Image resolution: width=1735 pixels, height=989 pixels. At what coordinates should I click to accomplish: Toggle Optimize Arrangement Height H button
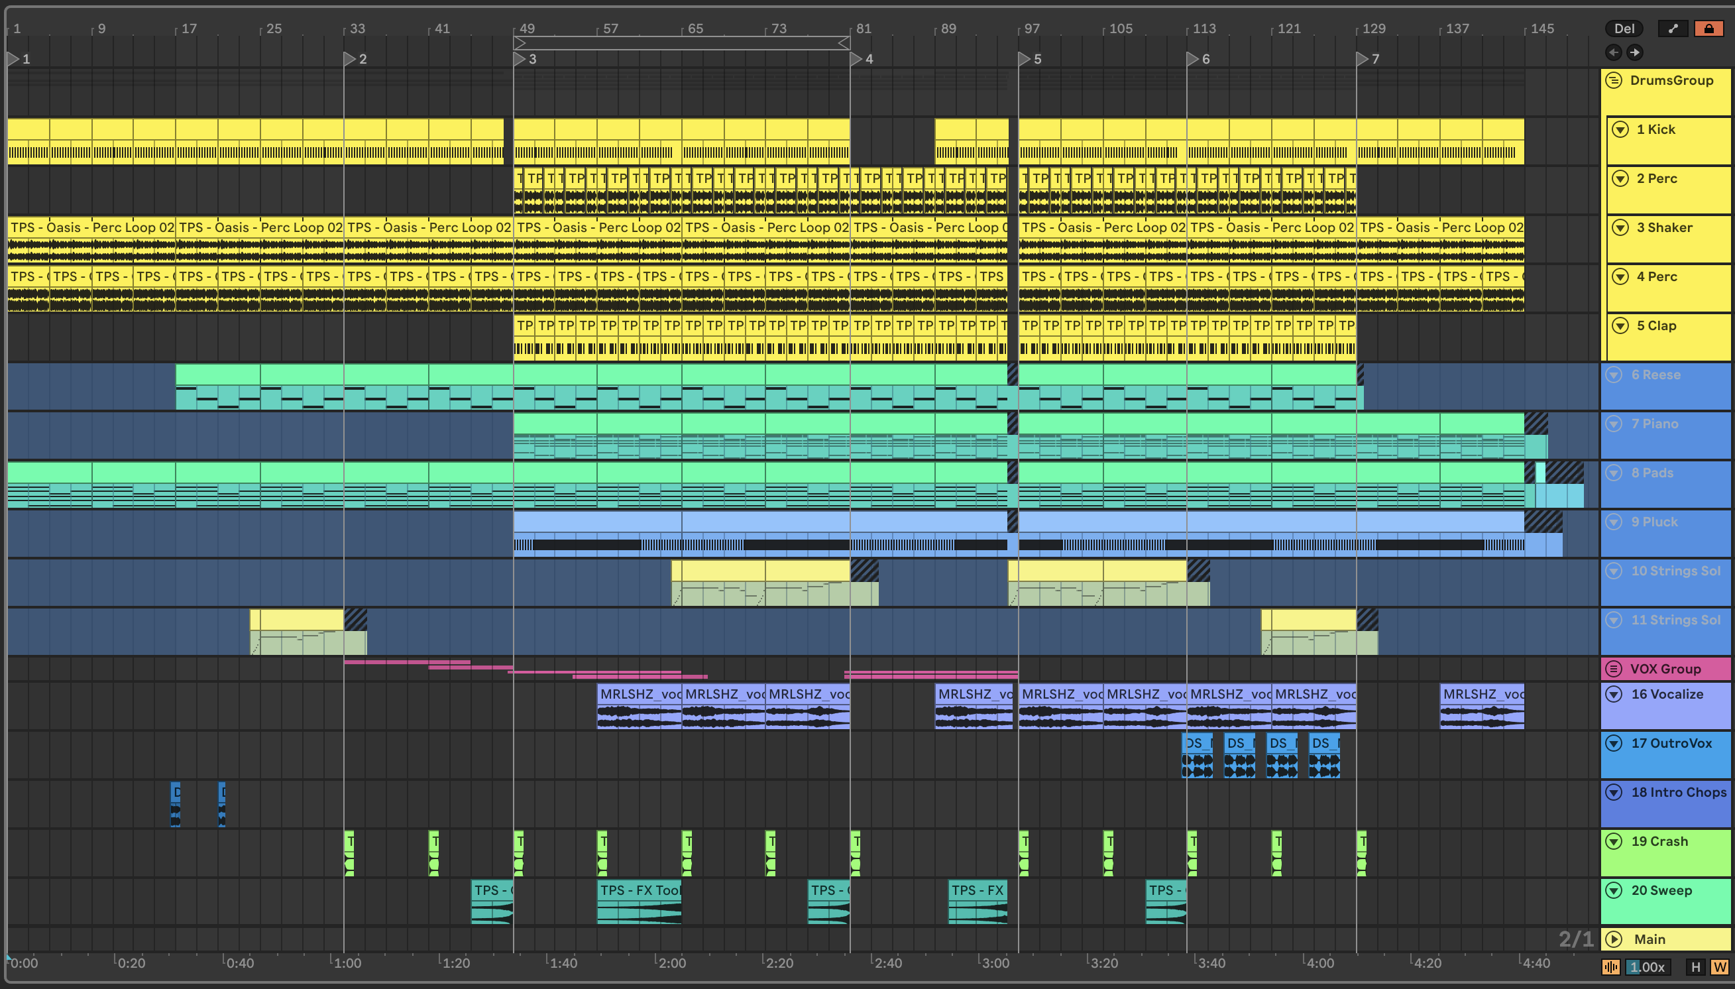(x=1696, y=967)
